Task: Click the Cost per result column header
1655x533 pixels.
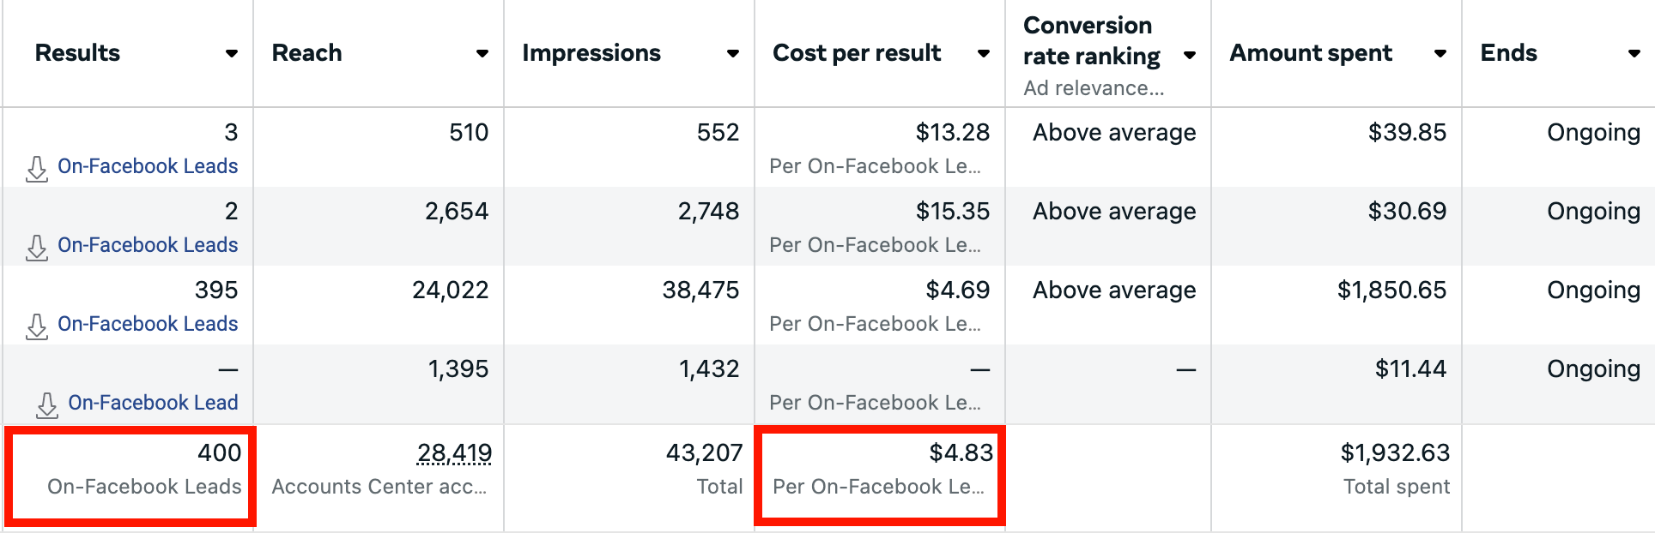Action: [857, 53]
